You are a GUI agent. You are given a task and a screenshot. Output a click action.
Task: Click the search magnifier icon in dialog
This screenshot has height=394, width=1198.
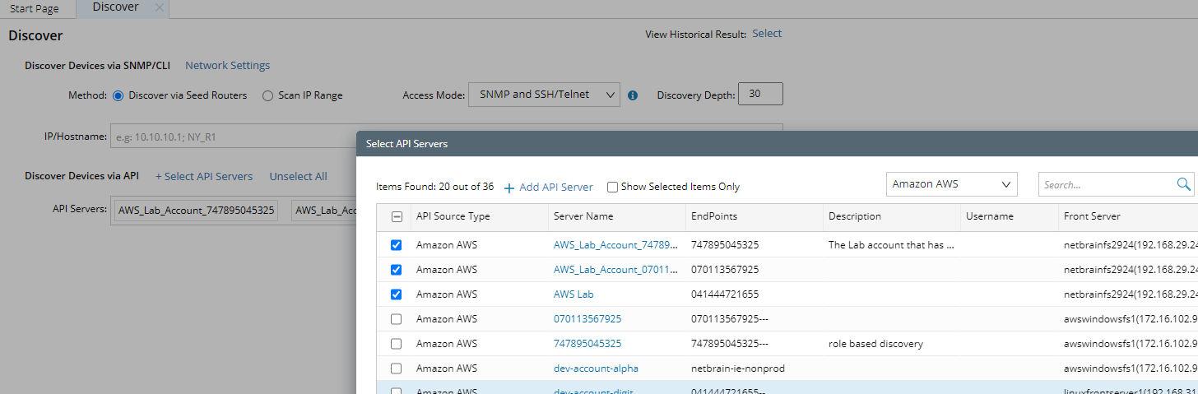(x=1184, y=185)
